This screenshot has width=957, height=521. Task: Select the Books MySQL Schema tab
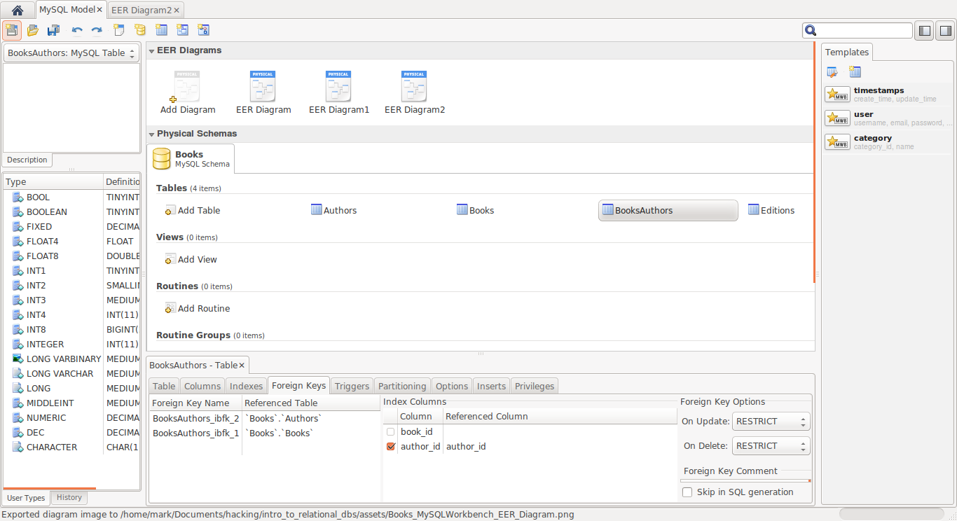tap(191, 158)
